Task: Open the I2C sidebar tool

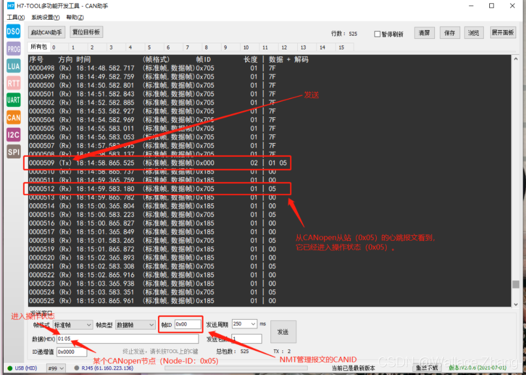Action: coord(13,135)
